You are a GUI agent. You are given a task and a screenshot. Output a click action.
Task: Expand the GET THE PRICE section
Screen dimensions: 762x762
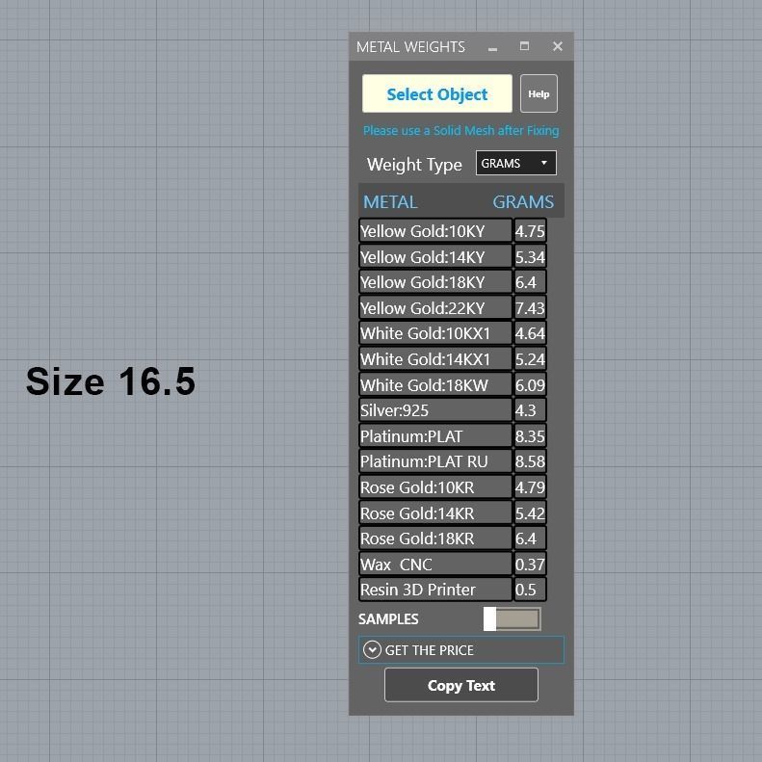click(x=460, y=649)
